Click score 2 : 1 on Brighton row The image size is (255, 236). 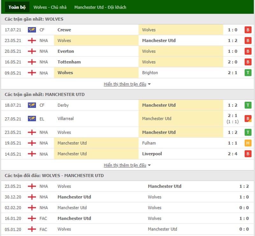tap(233, 73)
